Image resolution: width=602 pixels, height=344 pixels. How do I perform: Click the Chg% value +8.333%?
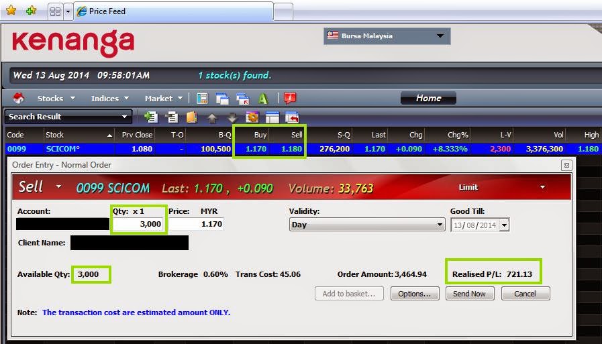point(450,149)
